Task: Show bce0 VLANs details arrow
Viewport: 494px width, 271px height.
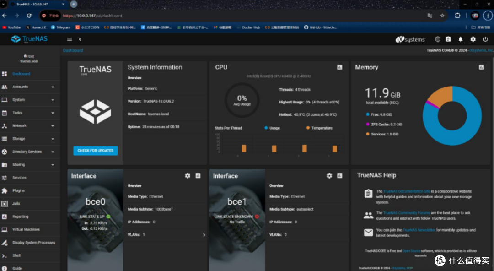Action: click(204, 235)
